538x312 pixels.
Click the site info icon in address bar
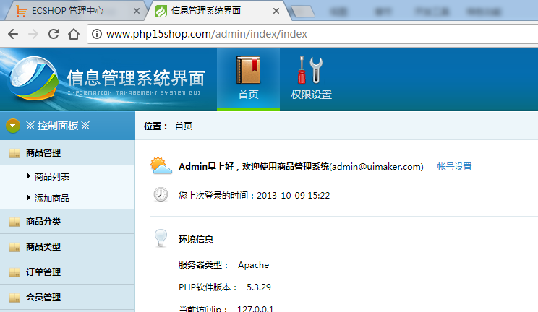[x=96, y=34]
